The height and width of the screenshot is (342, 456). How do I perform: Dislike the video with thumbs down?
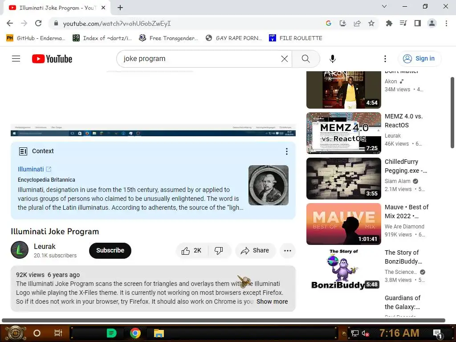[x=219, y=251]
